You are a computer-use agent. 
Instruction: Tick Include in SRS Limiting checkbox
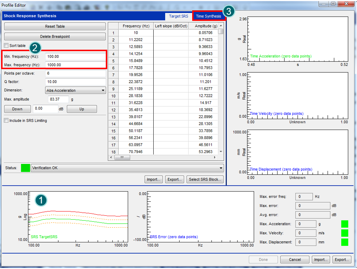(x=6, y=121)
